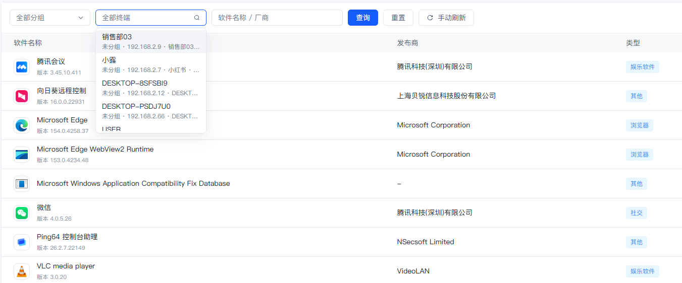This screenshot has height=283, width=682.
Task: Click the Microsoft Edge software name
Action: pyautogui.click(x=62, y=120)
